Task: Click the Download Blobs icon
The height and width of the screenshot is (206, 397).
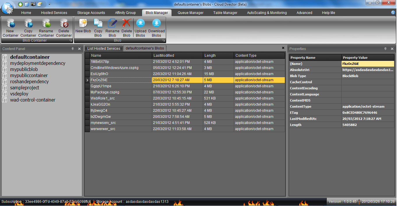Action: click(157, 23)
